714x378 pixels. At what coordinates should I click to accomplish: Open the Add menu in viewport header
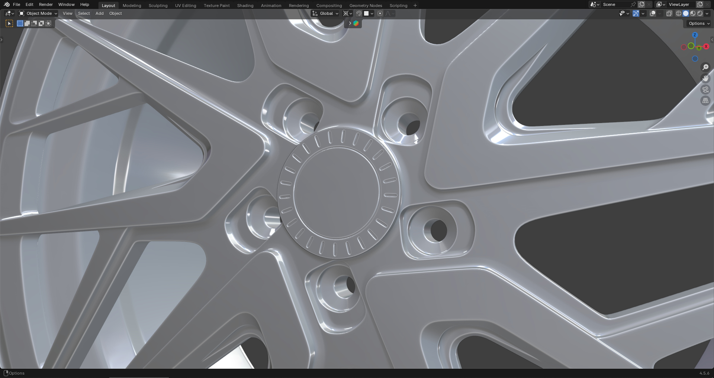(99, 13)
